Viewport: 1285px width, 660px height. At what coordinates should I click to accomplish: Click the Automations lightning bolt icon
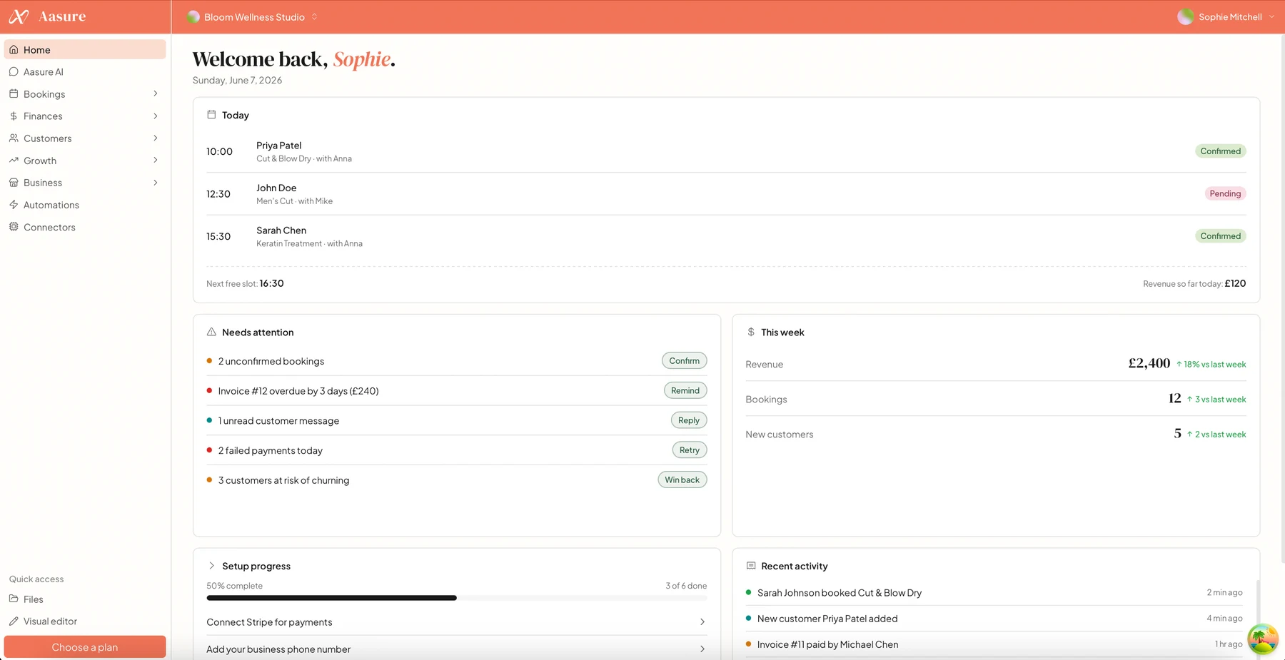coord(14,205)
